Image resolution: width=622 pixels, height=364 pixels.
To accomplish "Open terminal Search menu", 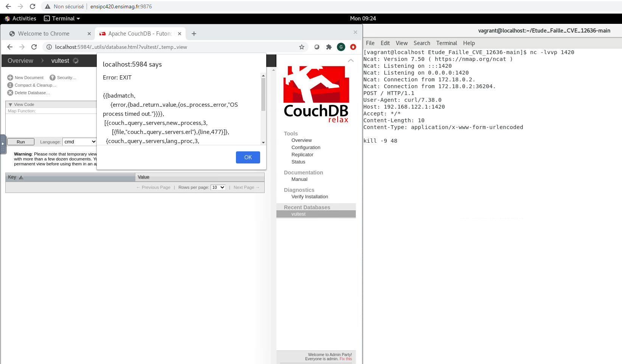I will pos(422,43).
